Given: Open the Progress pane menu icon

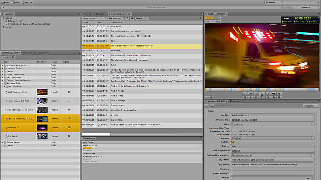Looking at the screenshot, I should pos(201,138).
